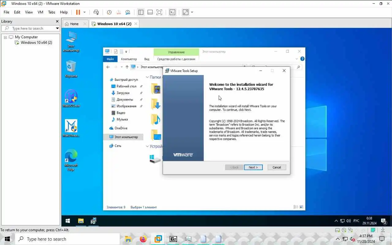Click File Explorer on guest taskbar
This screenshot has width=392, height=245.
(81, 221)
